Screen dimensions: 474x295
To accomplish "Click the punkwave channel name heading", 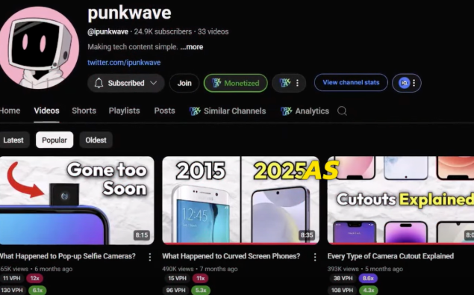I will pyautogui.click(x=129, y=13).
